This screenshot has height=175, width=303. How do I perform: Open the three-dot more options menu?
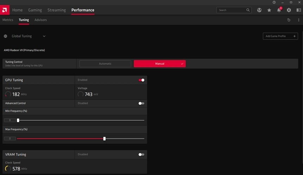point(298,20)
